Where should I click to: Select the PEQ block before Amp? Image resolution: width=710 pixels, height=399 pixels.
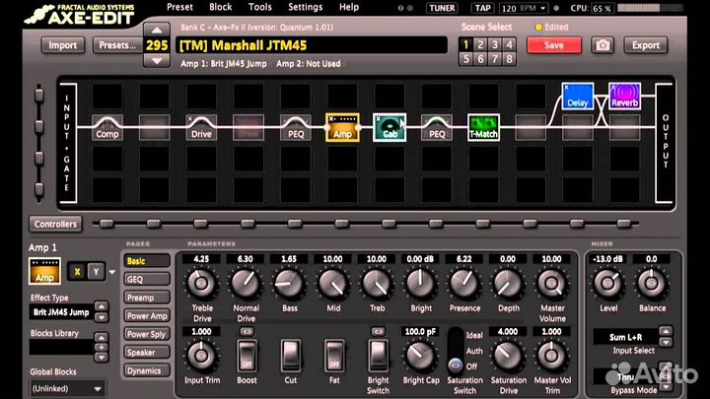296,127
